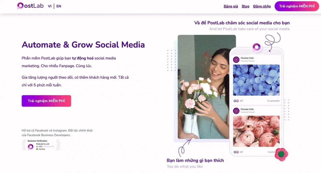Go to the Blog page
This screenshot has width=321, height=173.
(x=246, y=6)
